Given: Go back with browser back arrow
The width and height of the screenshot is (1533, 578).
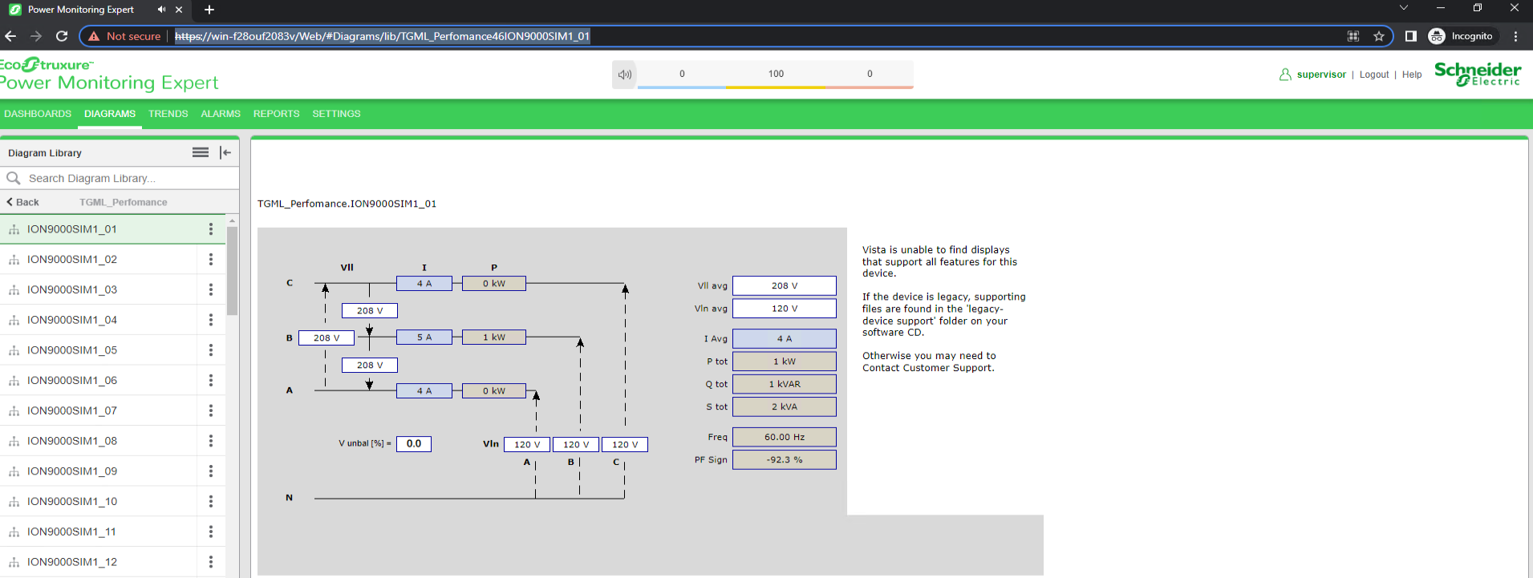Looking at the screenshot, I should point(10,36).
